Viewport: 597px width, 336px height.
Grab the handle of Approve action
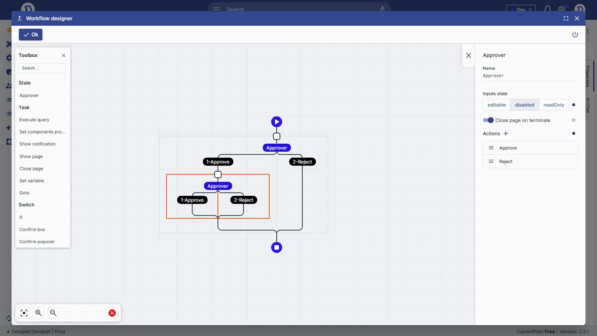491,148
